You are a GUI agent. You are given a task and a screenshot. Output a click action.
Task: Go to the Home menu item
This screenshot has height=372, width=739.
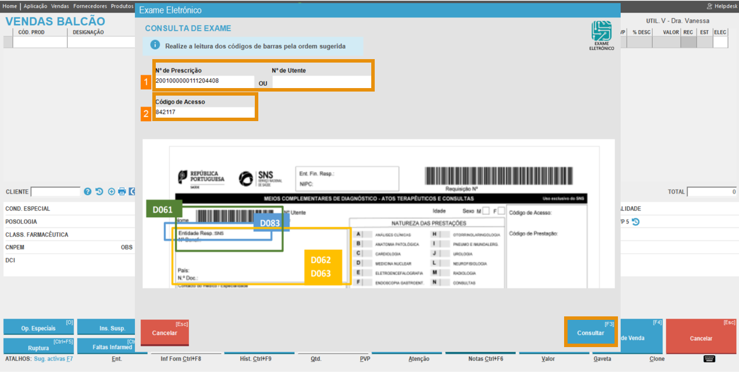(x=10, y=6)
